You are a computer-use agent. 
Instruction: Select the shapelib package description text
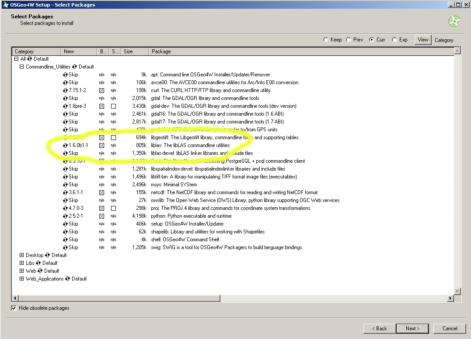(x=208, y=232)
